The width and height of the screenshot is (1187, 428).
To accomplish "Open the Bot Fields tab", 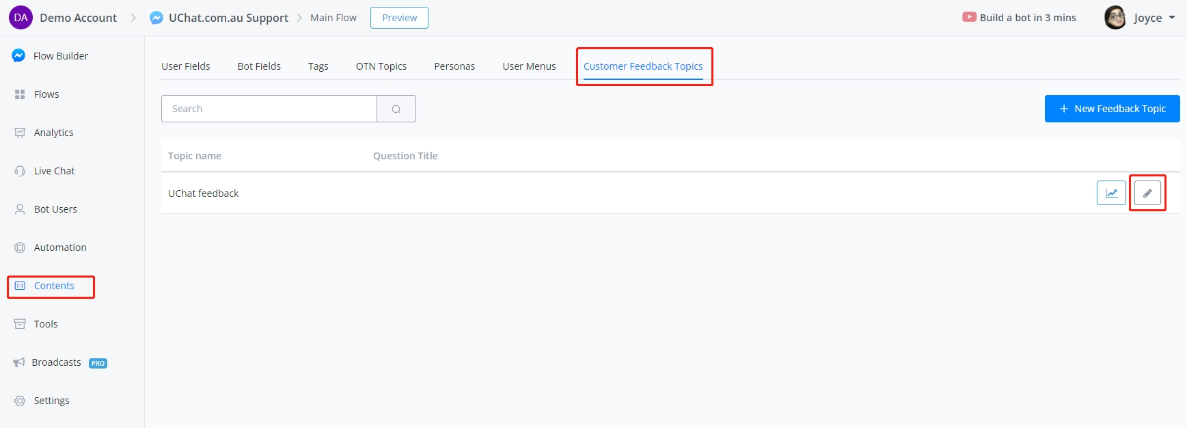I will tap(259, 66).
